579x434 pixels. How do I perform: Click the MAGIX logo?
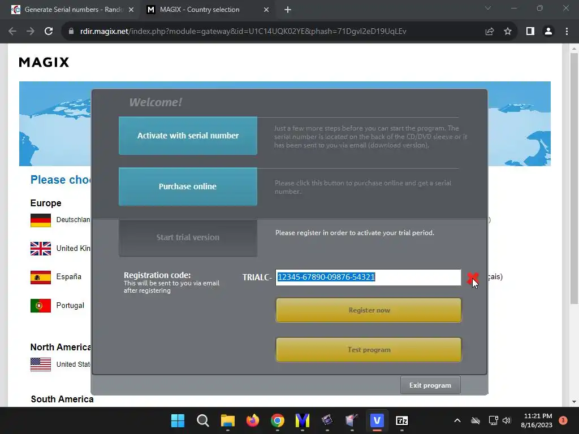point(44,62)
